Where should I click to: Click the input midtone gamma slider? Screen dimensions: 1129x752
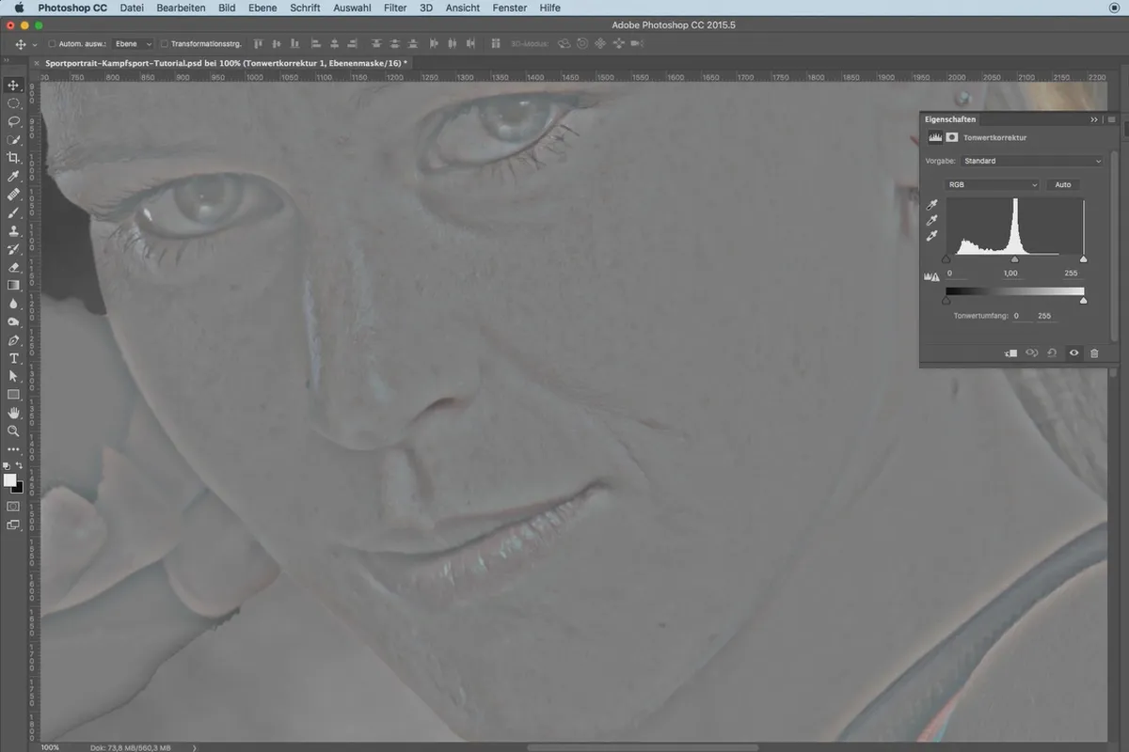point(1014,258)
